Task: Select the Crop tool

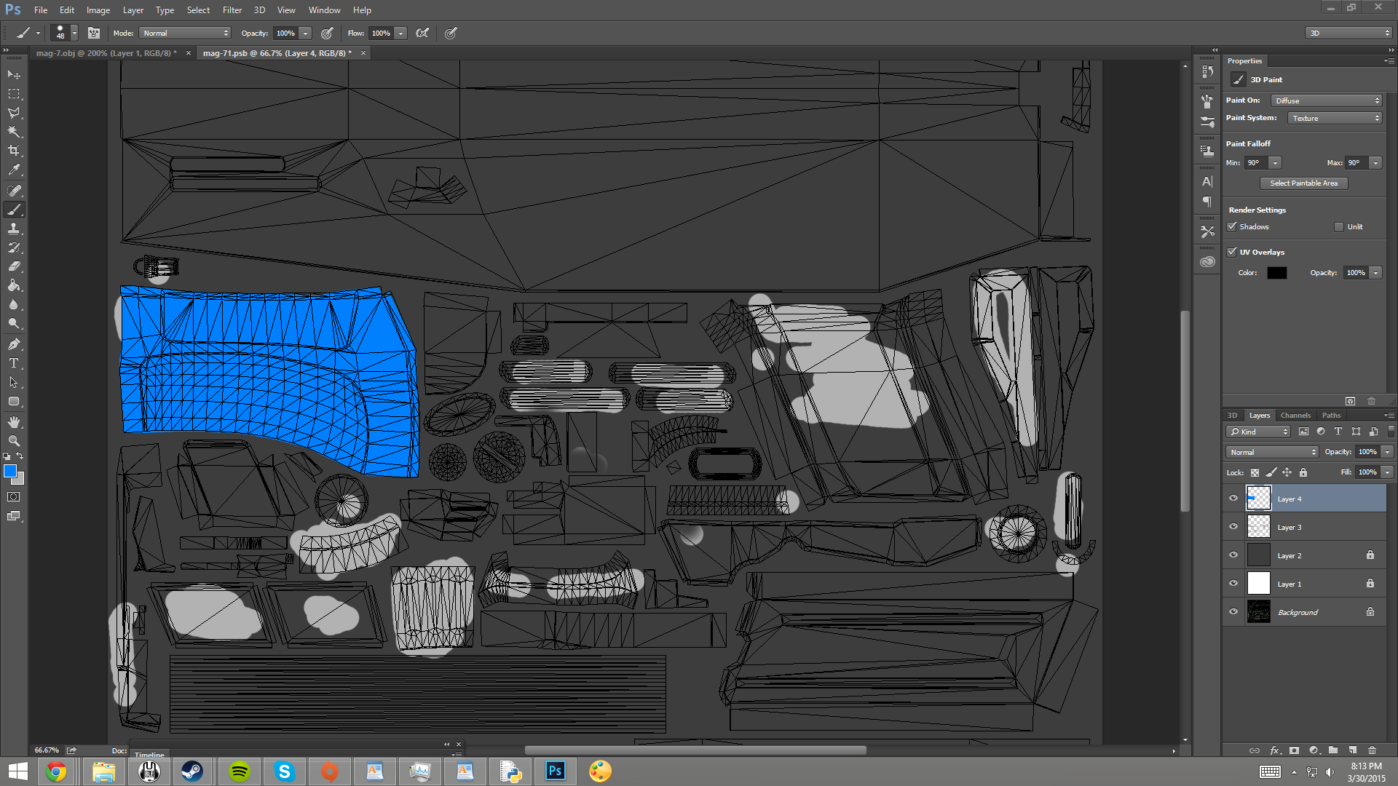Action: click(14, 151)
